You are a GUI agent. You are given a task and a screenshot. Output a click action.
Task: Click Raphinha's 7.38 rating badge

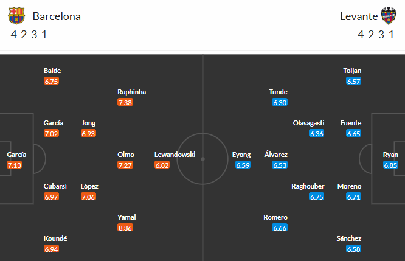tap(125, 103)
